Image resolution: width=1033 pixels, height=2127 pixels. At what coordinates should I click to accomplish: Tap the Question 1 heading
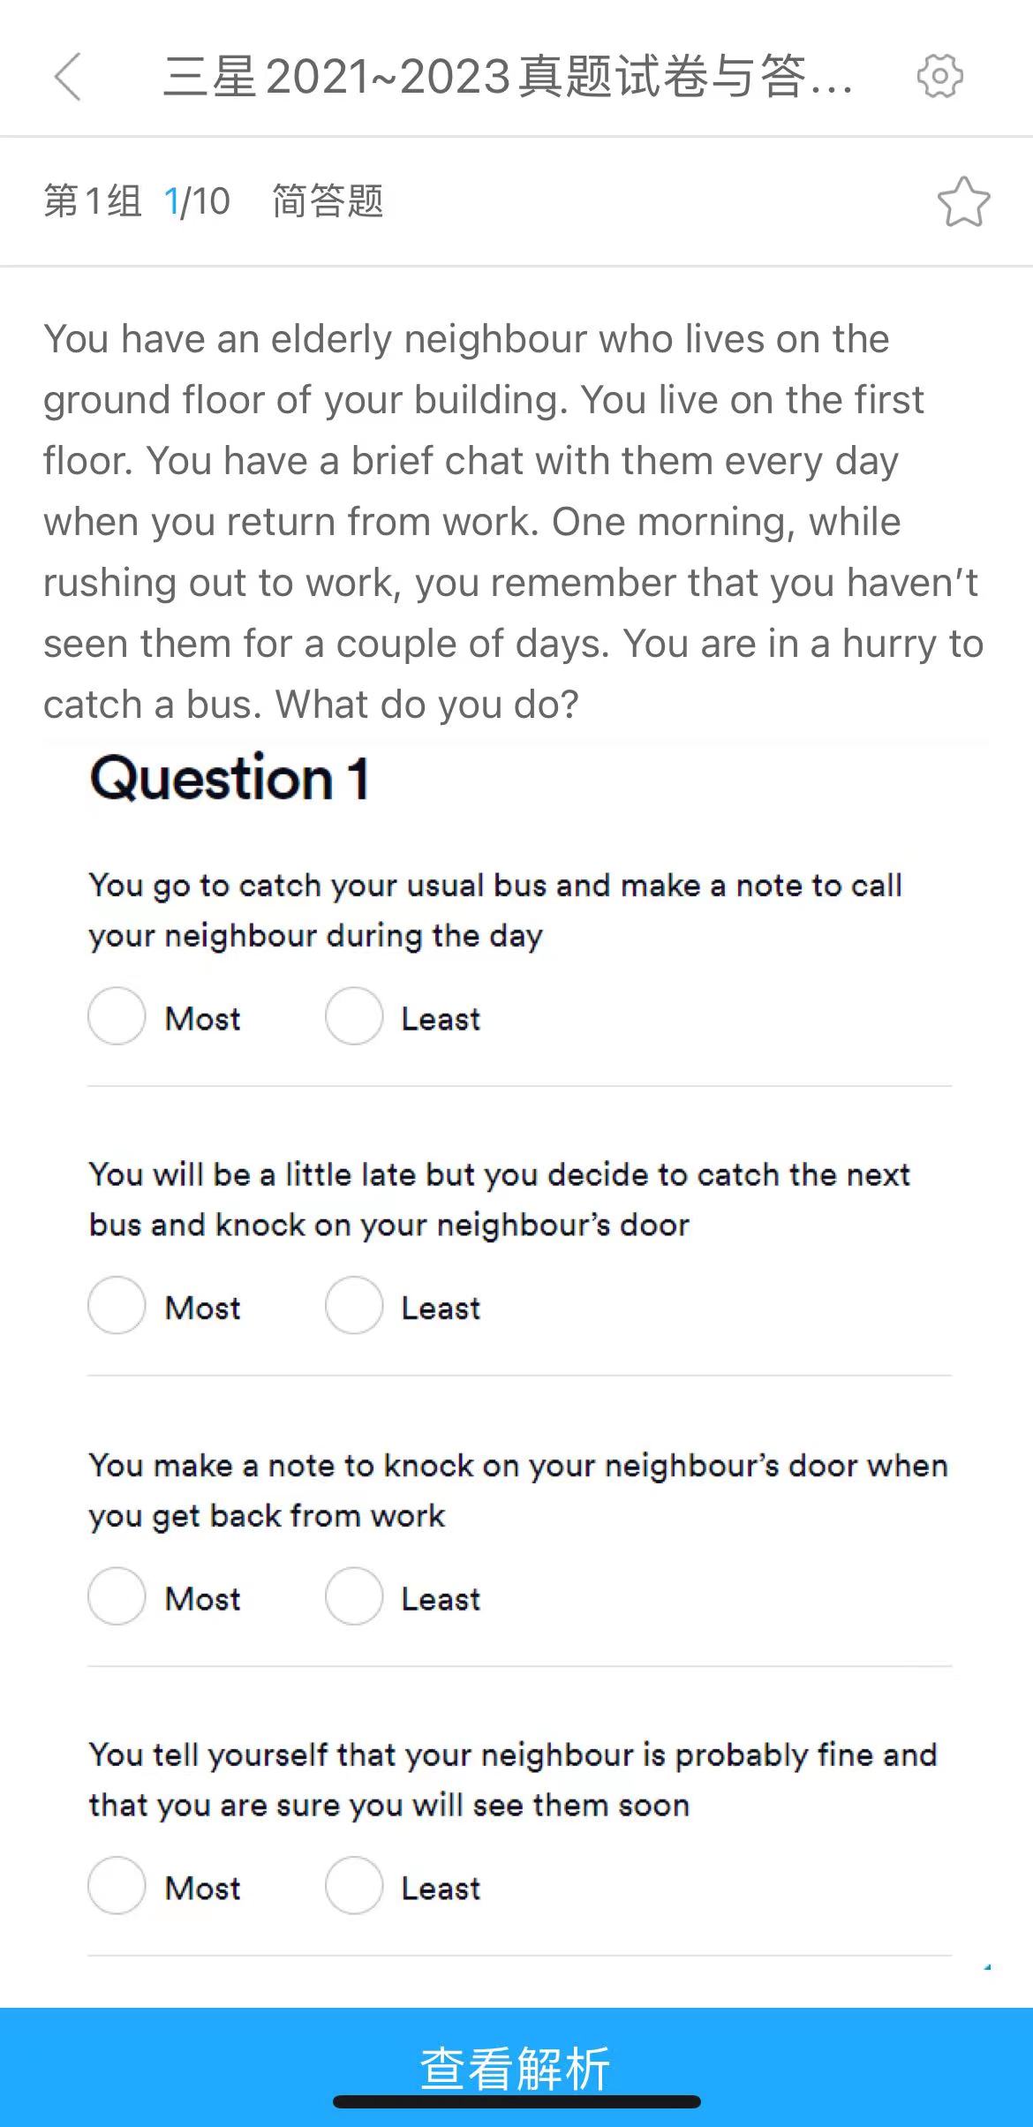point(230,779)
